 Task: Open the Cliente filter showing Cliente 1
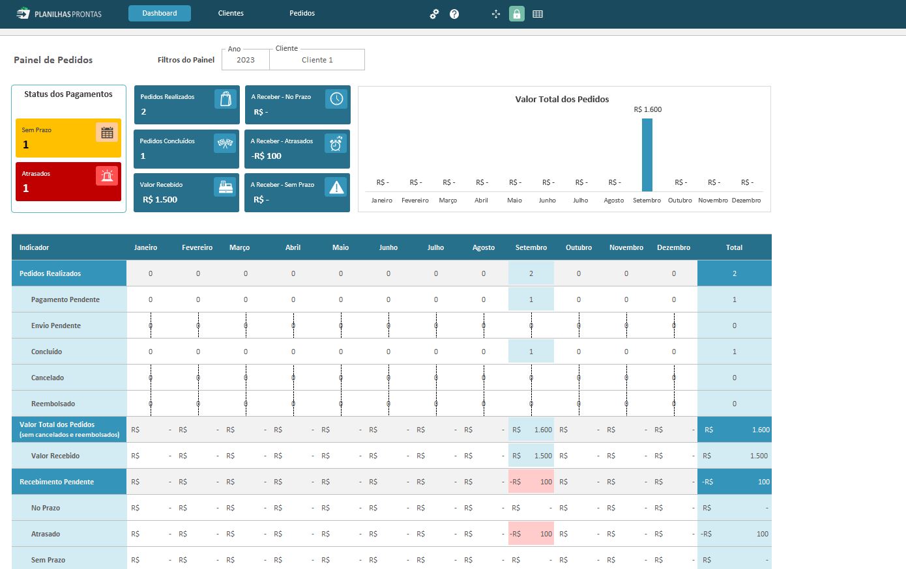(x=317, y=60)
